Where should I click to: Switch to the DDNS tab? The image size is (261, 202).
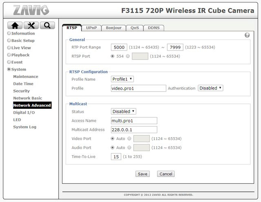point(154,28)
